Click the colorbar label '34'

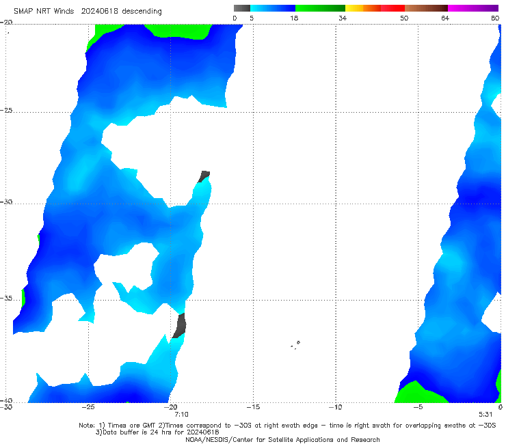343,18
